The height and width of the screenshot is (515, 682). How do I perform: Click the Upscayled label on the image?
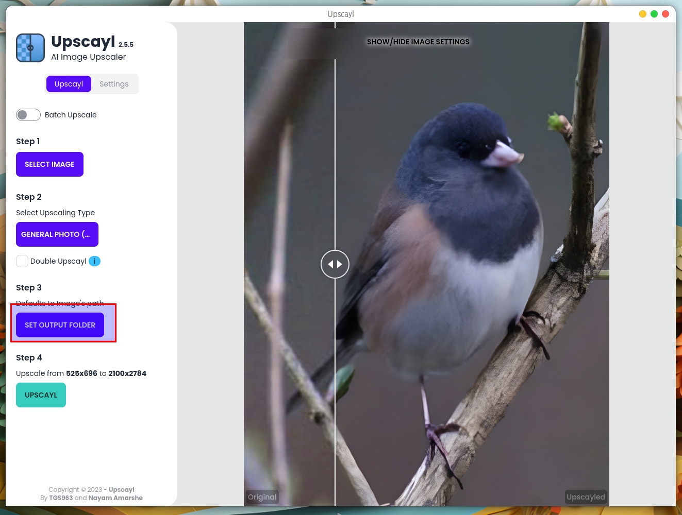586,497
